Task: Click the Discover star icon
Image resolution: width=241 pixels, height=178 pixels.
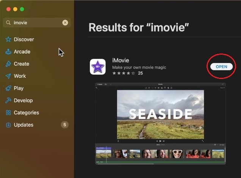Action: coord(8,39)
